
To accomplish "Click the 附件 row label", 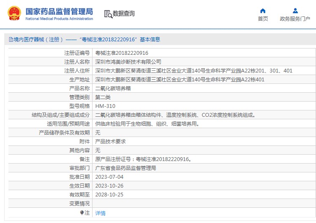I will 84,141.
